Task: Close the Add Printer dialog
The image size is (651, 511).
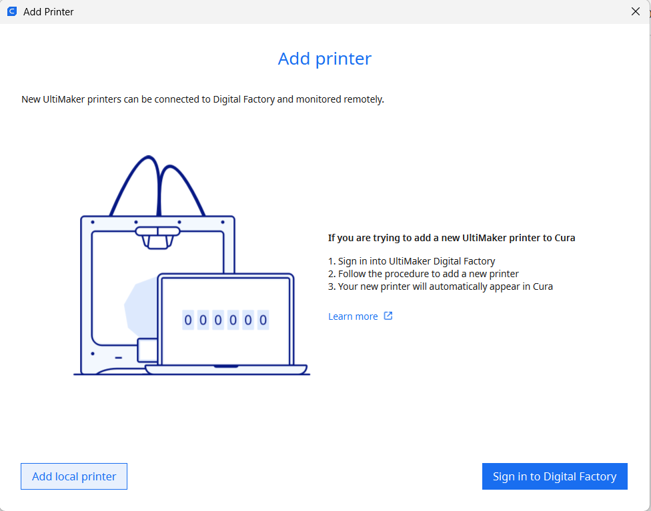Action: pyautogui.click(x=635, y=11)
